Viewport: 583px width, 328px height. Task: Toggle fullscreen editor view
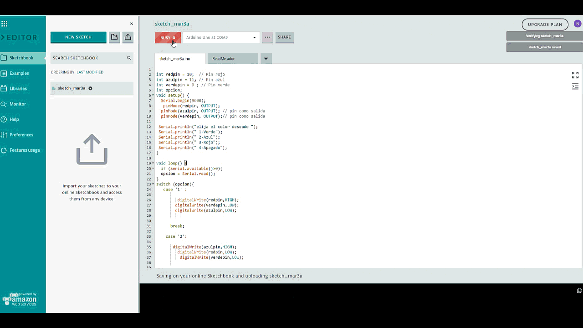pyautogui.click(x=575, y=75)
